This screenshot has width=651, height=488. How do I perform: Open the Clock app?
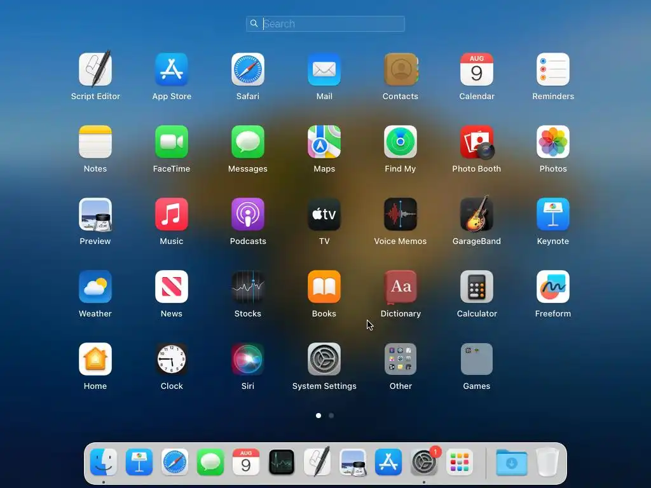(x=172, y=359)
